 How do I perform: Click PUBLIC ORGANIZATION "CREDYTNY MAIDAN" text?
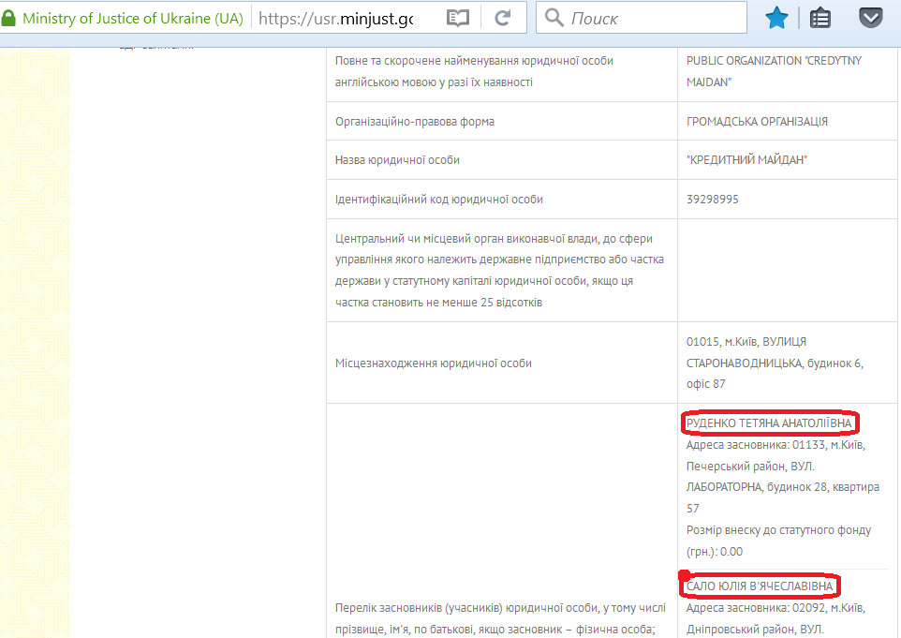click(x=774, y=71)
